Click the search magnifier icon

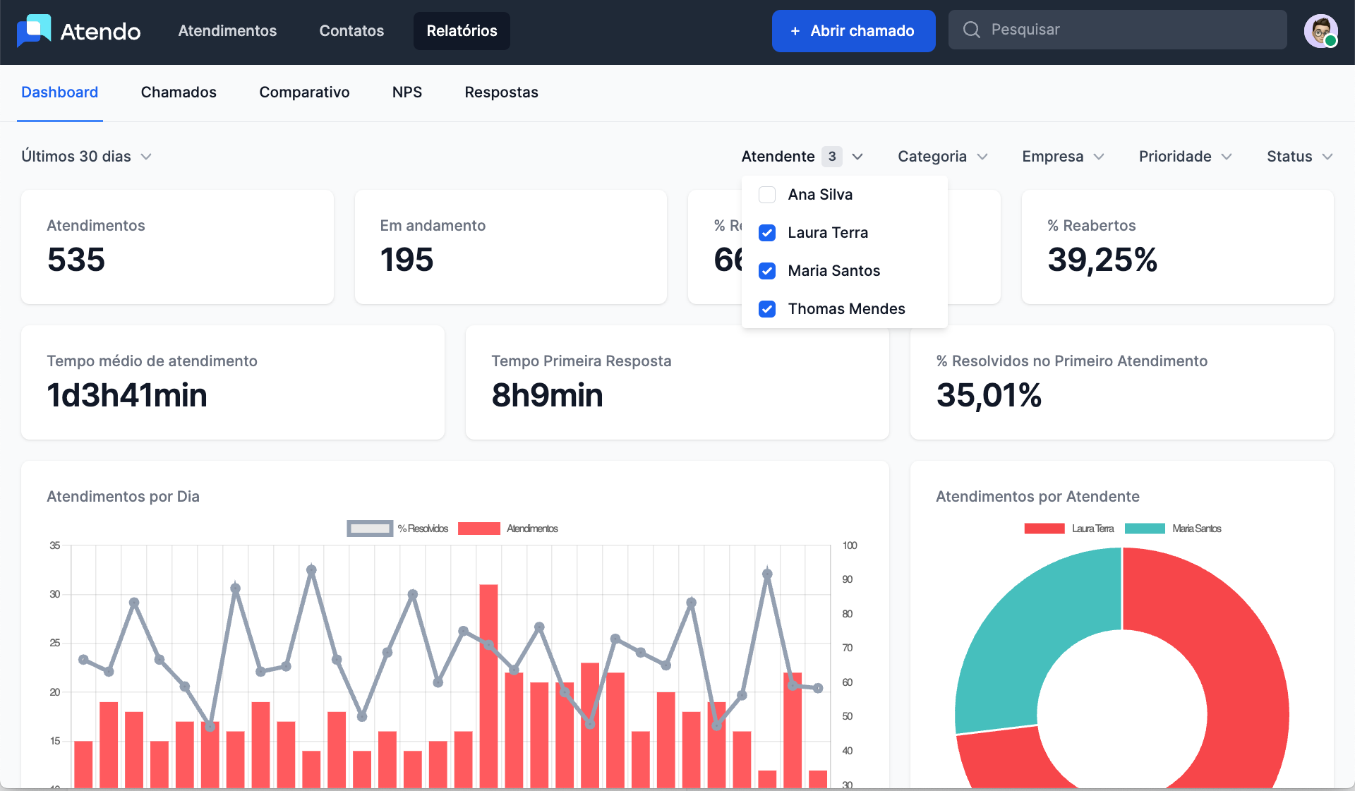[x=972, y=30]
